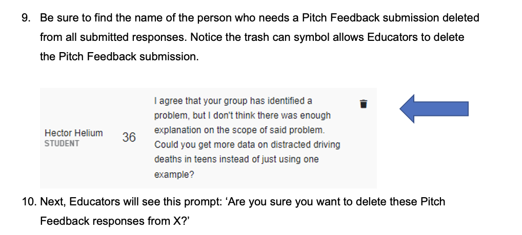Click the step 9 list number
Image resolution: width=522 pixels, height=235 pixels.
pyautogui.click(x=26, y=18)
